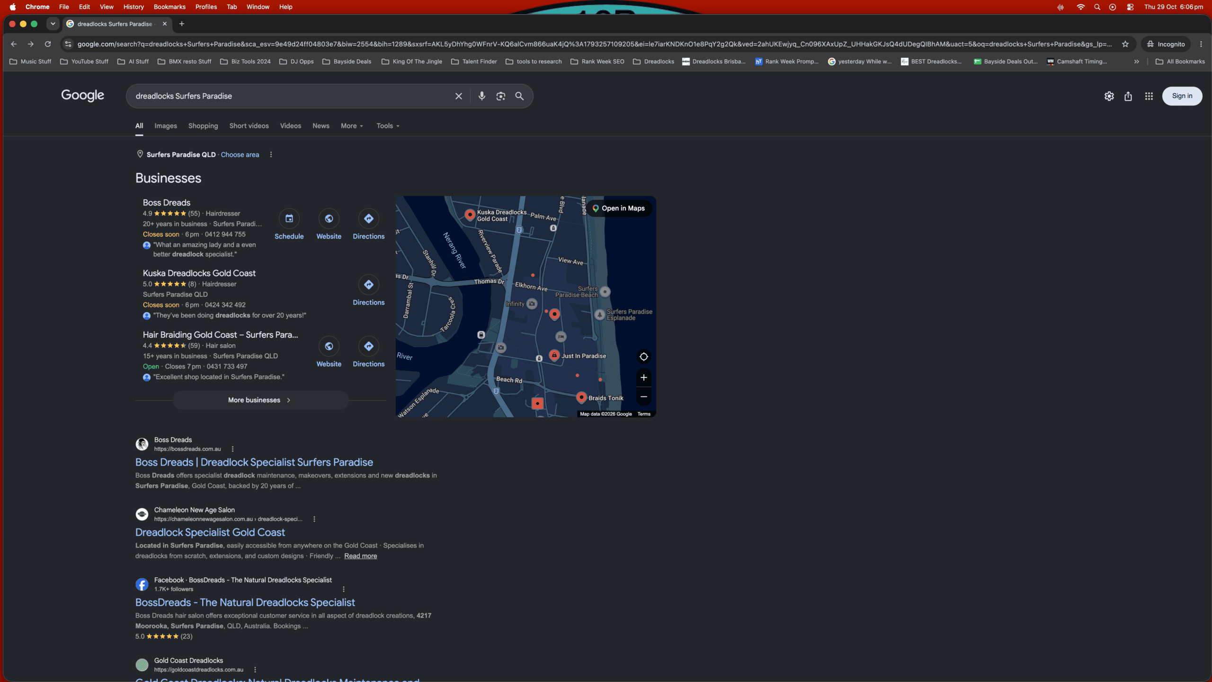Open Spotlight search in the menu bar
This screenshot has width=1212, height=682.
point(1097,7)
